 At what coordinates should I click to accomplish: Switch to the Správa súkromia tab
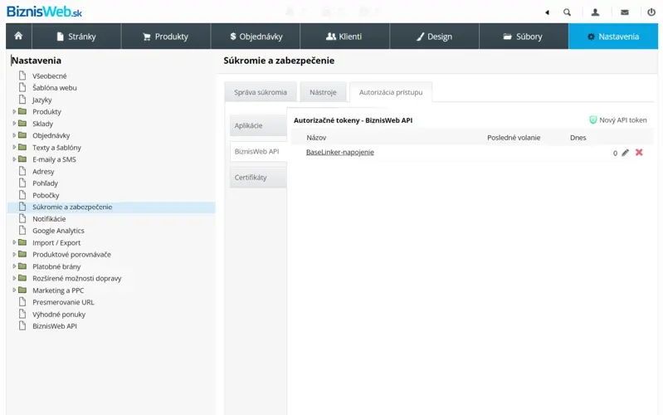261,92
